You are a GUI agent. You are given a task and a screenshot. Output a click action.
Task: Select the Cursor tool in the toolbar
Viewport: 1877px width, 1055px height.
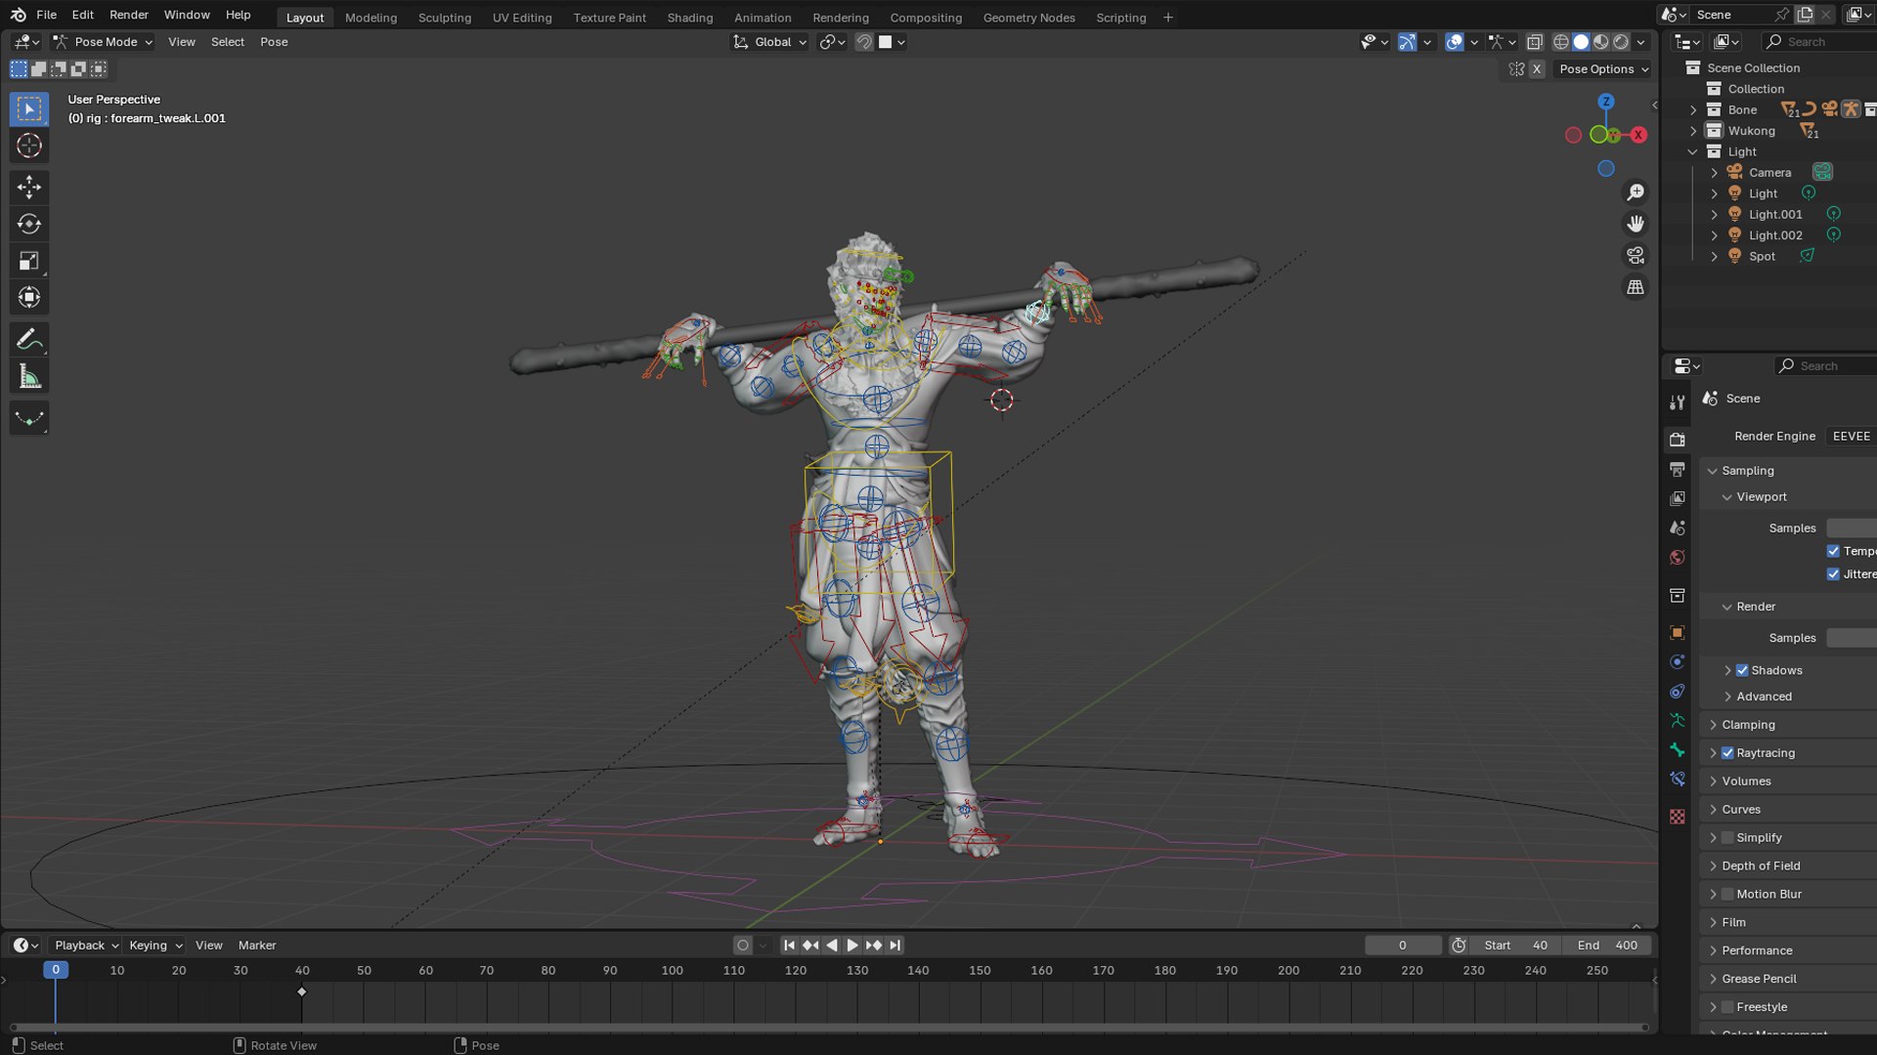tap(29, 146)
